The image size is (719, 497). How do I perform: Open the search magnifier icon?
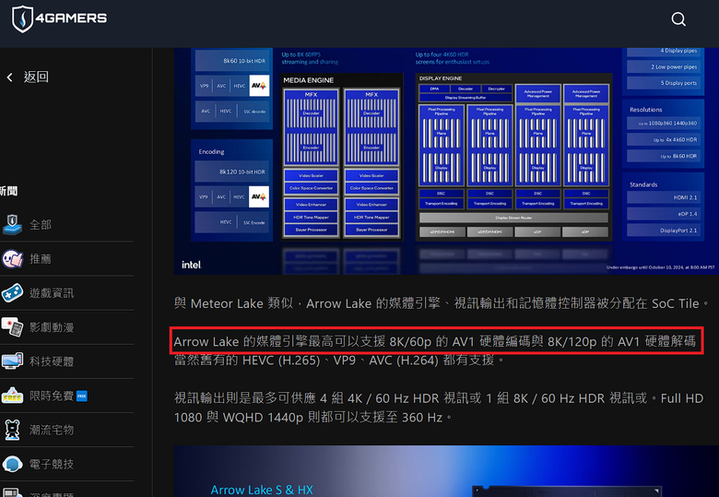click(678, 19)
